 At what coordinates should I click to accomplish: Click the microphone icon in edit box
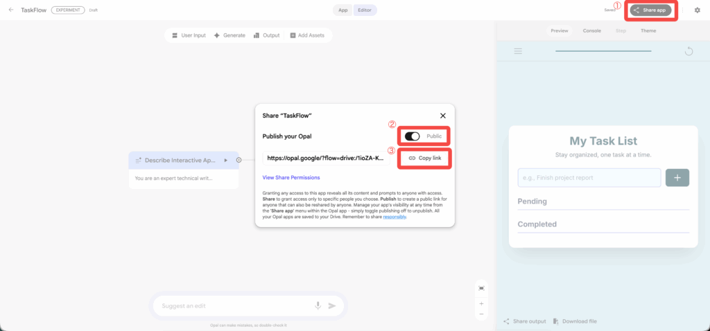pos(318,305)
